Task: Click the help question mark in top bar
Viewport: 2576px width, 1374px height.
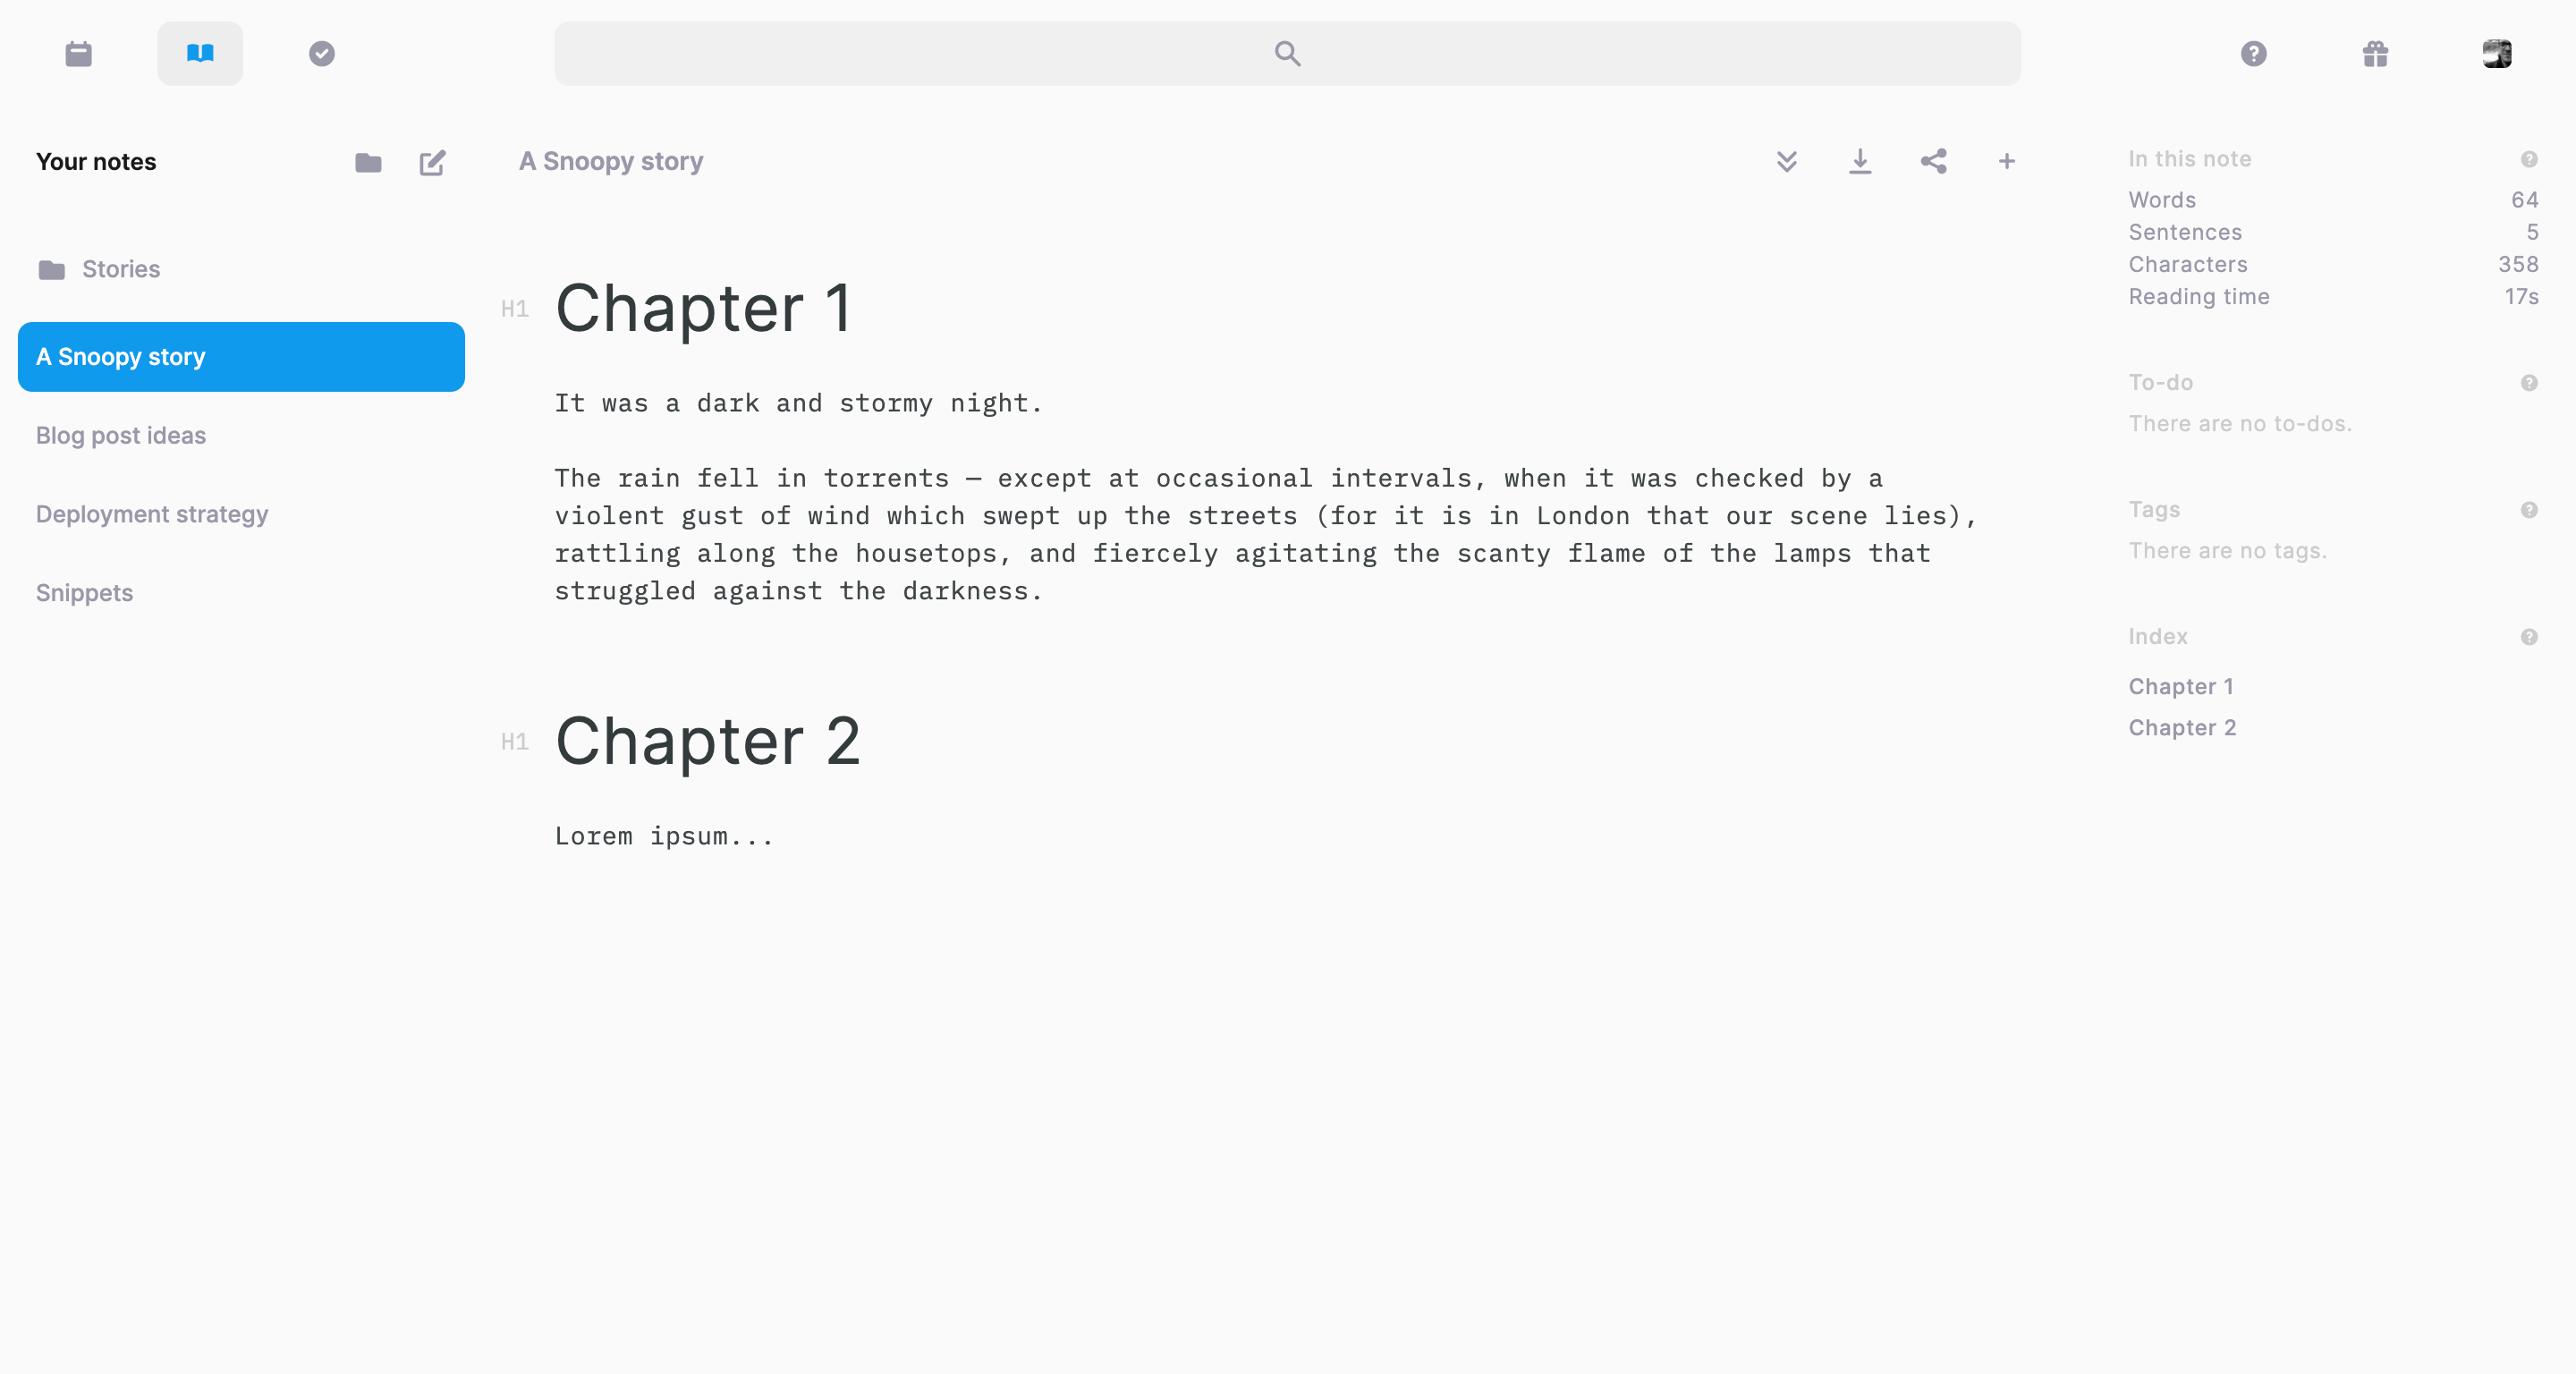Action: [2253, 53]
